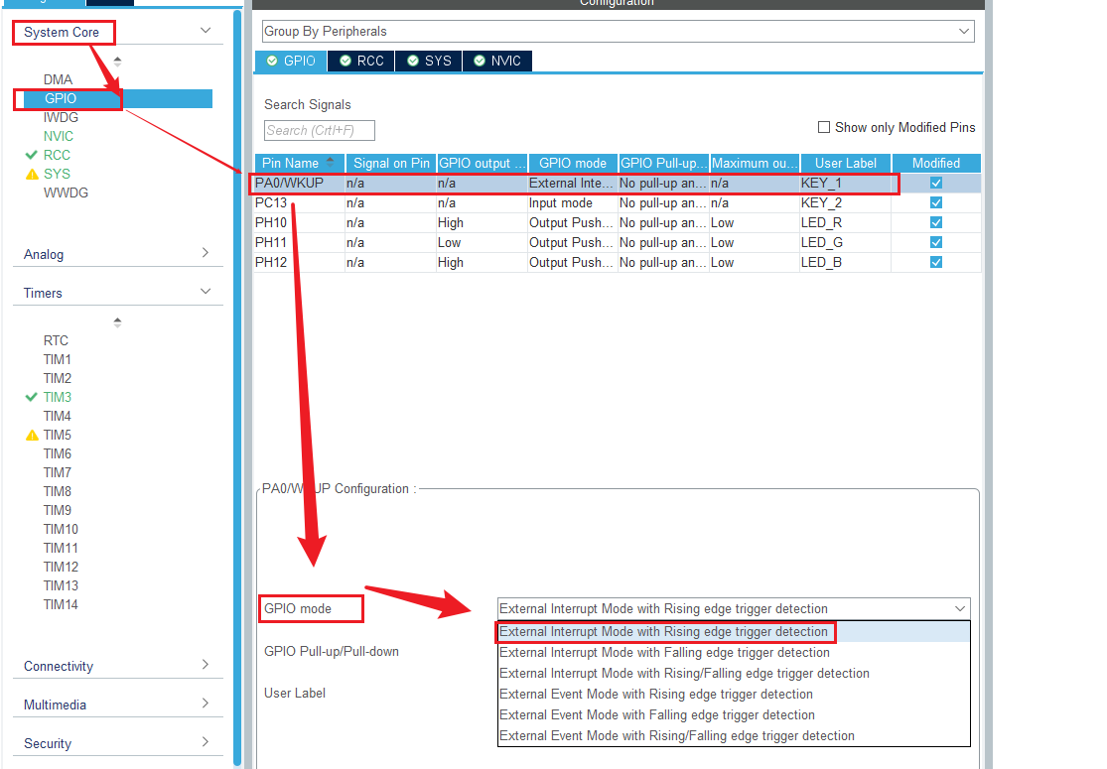Click the yellow warning icon beside SYS
The width and height of the screenshot is (1107, 769).
click(32, 174)
